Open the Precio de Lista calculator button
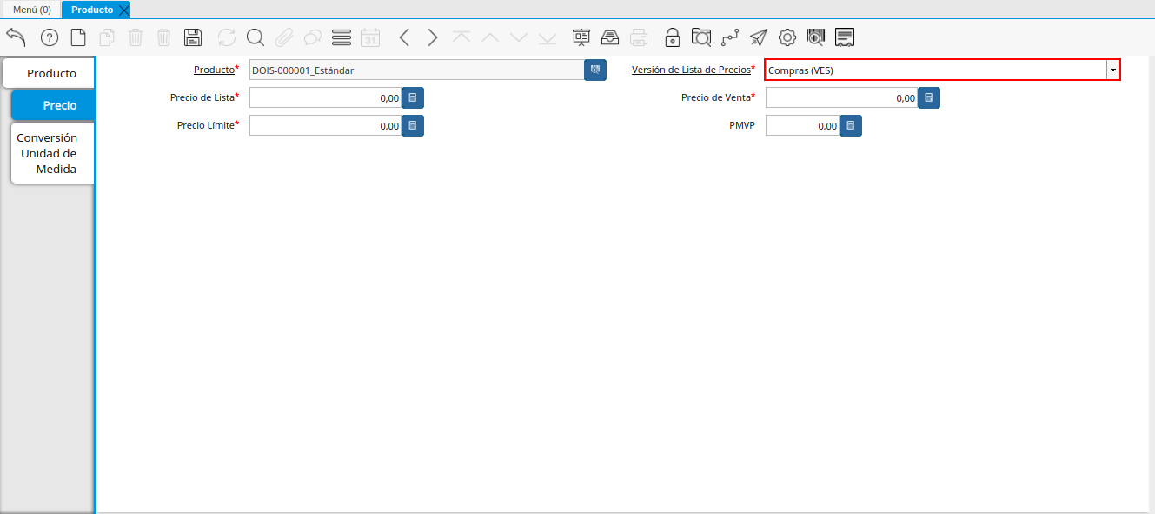Image resolution: width=1155 pixels, height=514 pixels. click(413, 98)
